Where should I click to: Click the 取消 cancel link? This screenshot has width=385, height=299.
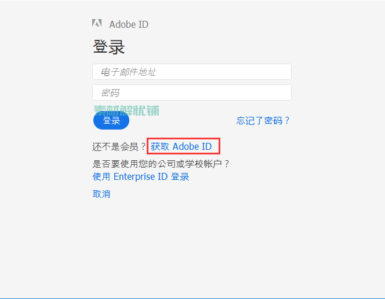point(101,194)
